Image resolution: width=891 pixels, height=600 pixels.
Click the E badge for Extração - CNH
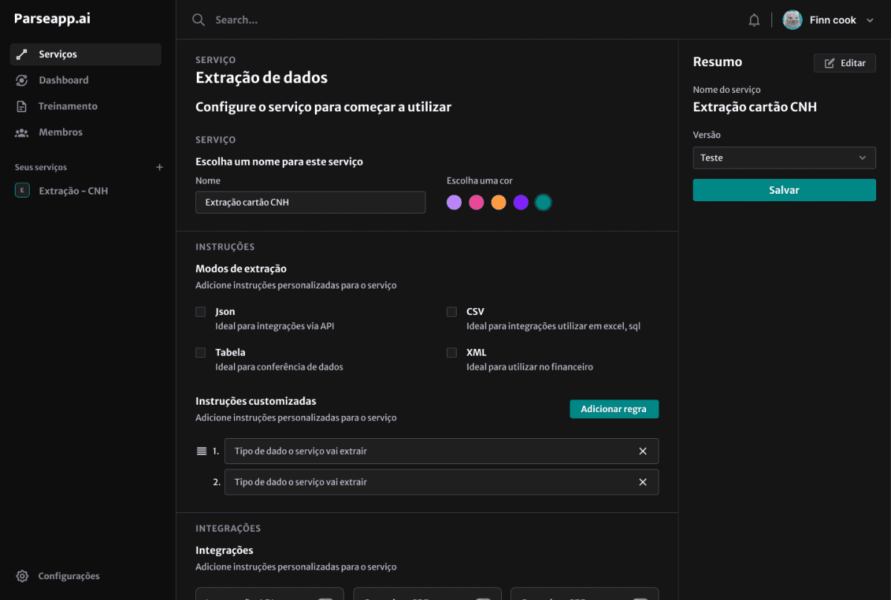[x=22, y=191]
